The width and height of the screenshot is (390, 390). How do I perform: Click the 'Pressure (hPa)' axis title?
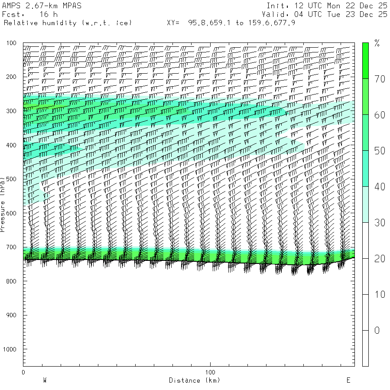(x=3, y=205)
